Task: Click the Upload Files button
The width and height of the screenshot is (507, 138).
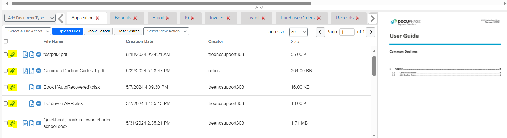Action: 67,31
